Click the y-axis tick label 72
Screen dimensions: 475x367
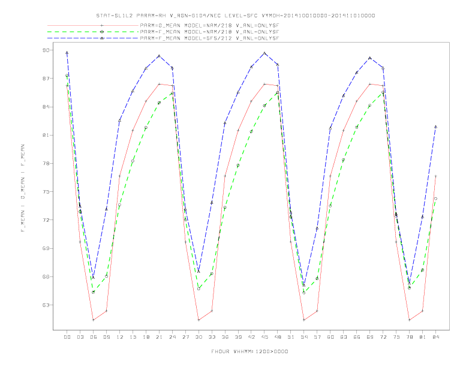[x=46, y=220]
